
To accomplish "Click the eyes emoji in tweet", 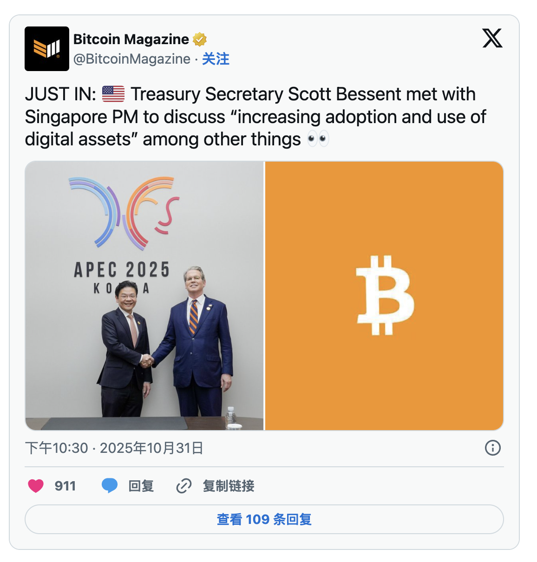I will point(318,139).
